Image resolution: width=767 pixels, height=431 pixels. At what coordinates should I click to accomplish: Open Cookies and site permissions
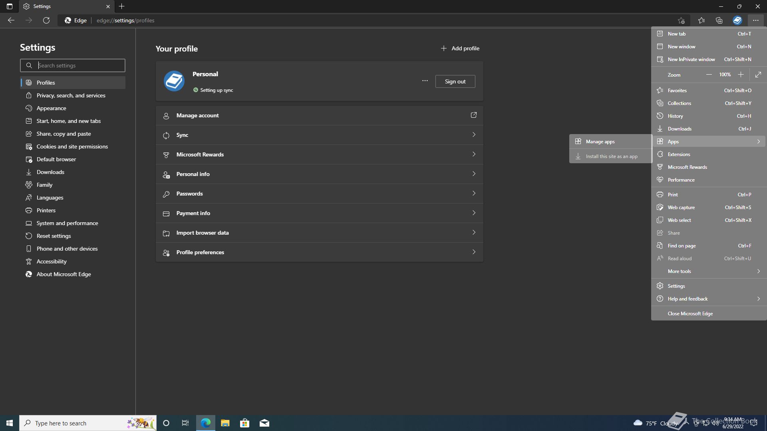click(73, 146)
